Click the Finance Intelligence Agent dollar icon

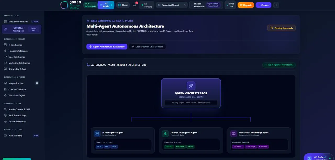(165, 134)
